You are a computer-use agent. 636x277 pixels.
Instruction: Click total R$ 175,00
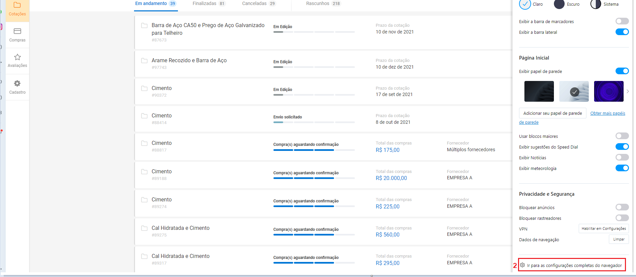[x=387, y=150]
